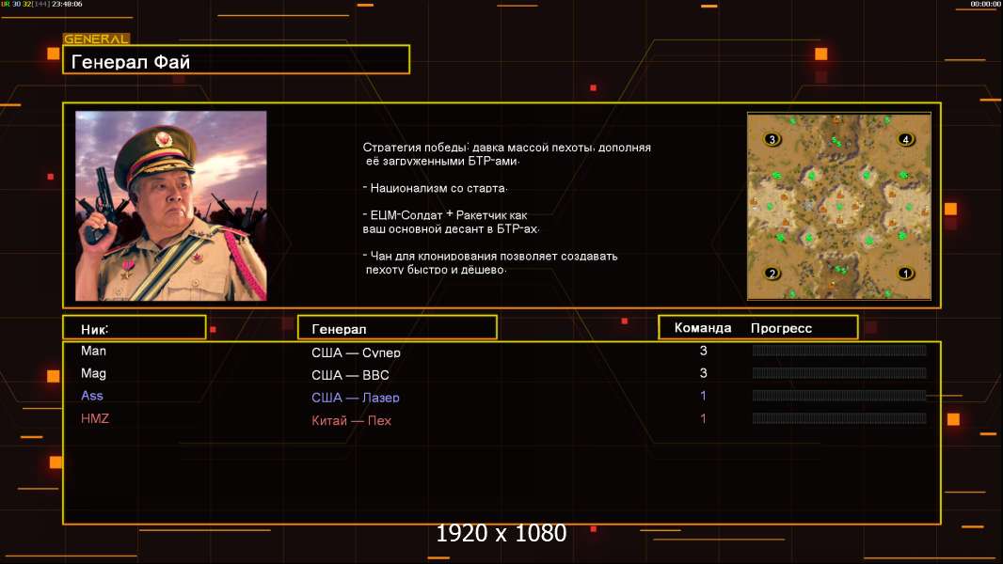Click 'Национализм со старта' tip line
The width and height of the screenshot is (1003, 564).
(435, 188)
